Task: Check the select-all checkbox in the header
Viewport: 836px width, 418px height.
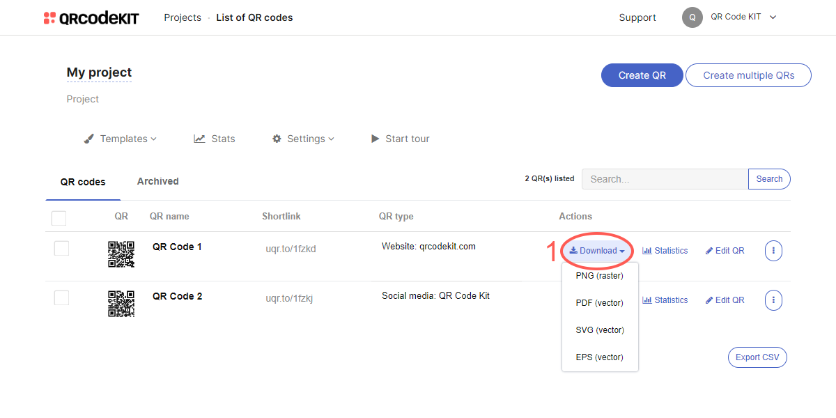Action: (59, 218)
